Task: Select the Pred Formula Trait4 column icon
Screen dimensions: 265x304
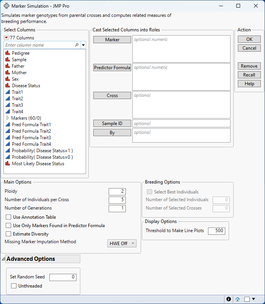Action: pos(8,144)
